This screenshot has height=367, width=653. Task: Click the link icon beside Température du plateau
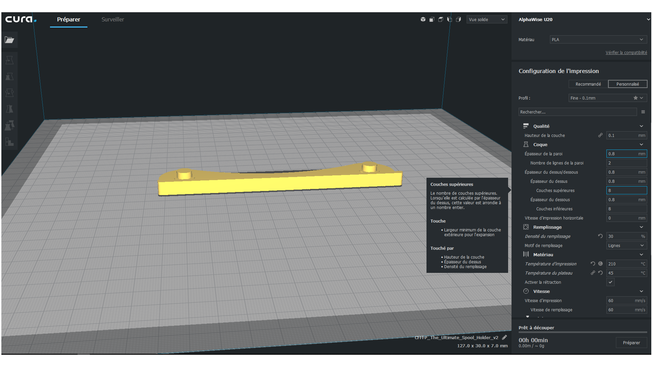pos(593,273)
